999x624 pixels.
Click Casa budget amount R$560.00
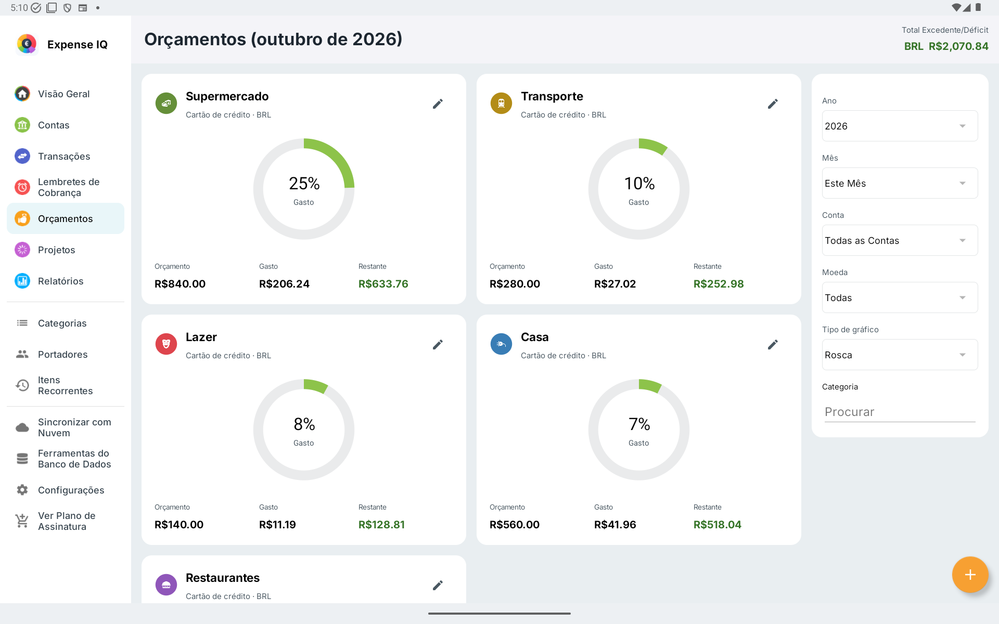pos(515,525)
